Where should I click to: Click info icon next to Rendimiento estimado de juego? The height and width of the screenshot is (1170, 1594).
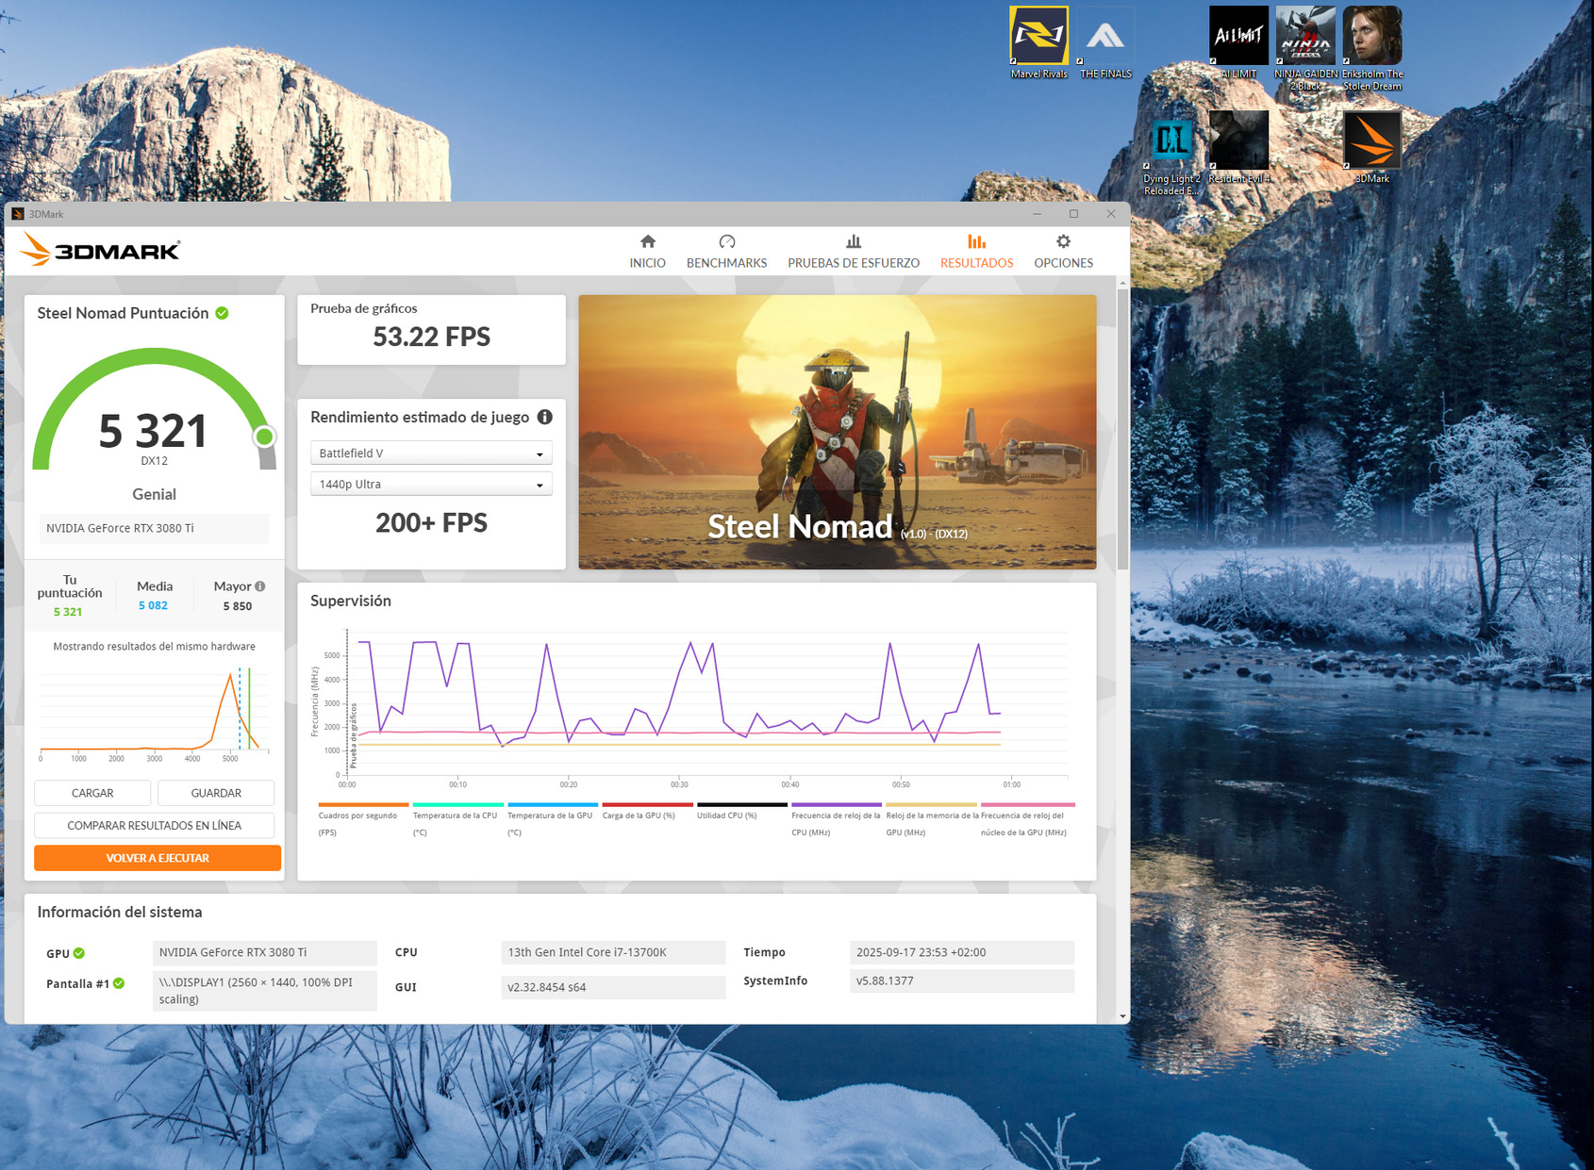545,417
